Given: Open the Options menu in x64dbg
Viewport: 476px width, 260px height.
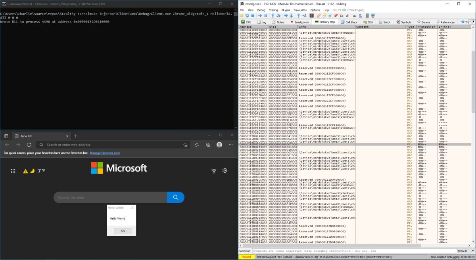Looking at the screenshot, I should coord(315,10).
